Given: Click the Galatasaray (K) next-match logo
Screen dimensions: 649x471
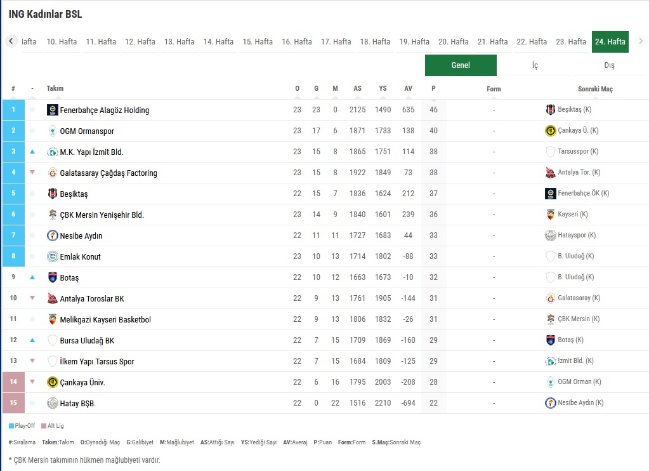Looking at the screenshot, I should (550, 298).
